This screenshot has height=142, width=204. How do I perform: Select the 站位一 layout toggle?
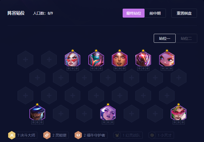[165, 38]
